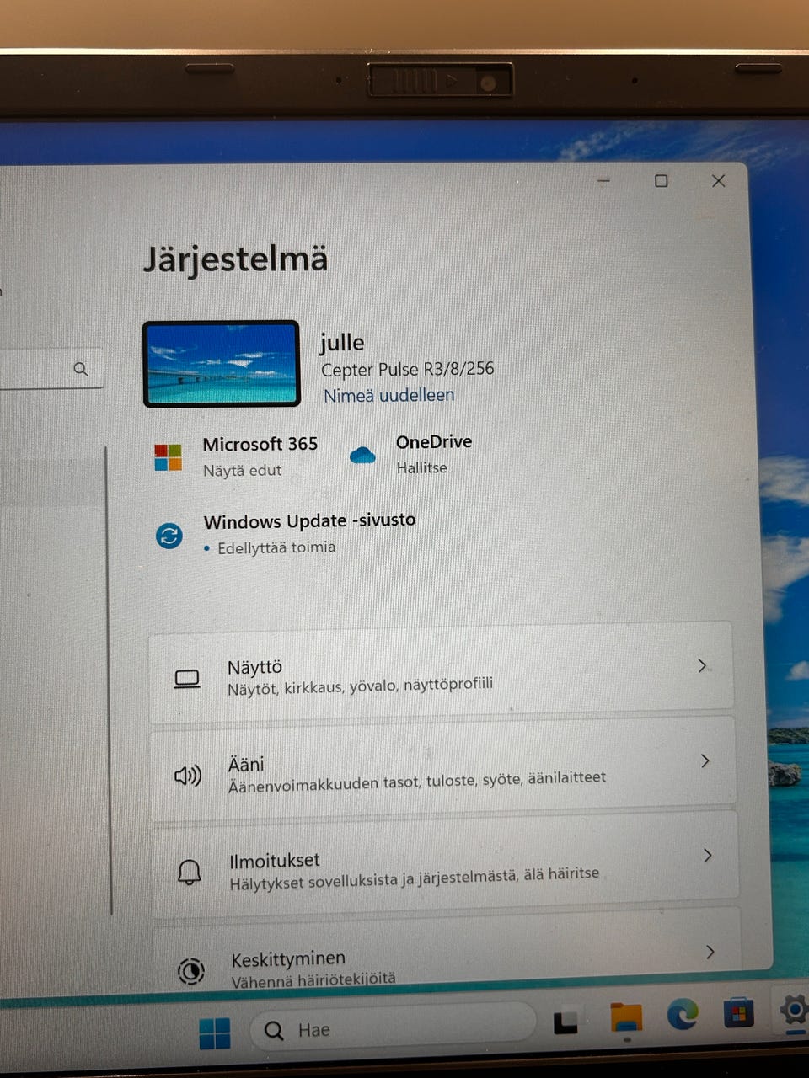Click the Microsoft 365 logo icon
Screen dimensions: 809x1078
[169, 457]
